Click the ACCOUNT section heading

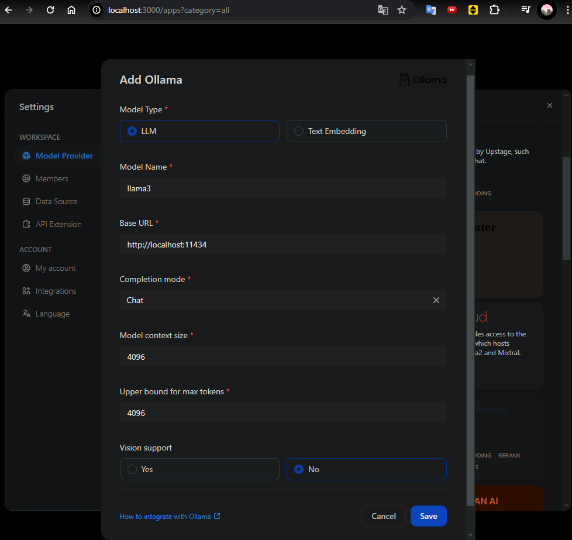coord(36,250)
